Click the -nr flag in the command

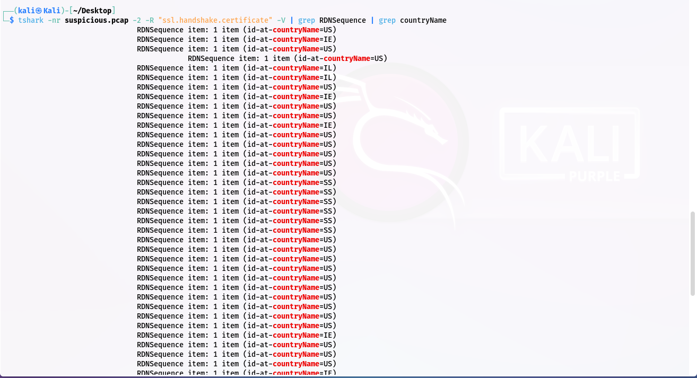pos(54,20)
